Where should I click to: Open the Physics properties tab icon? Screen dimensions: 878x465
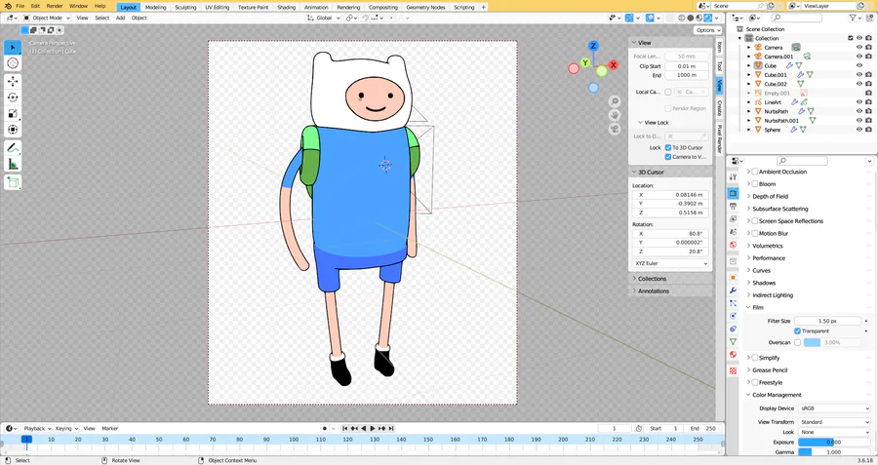pos(733,316)
